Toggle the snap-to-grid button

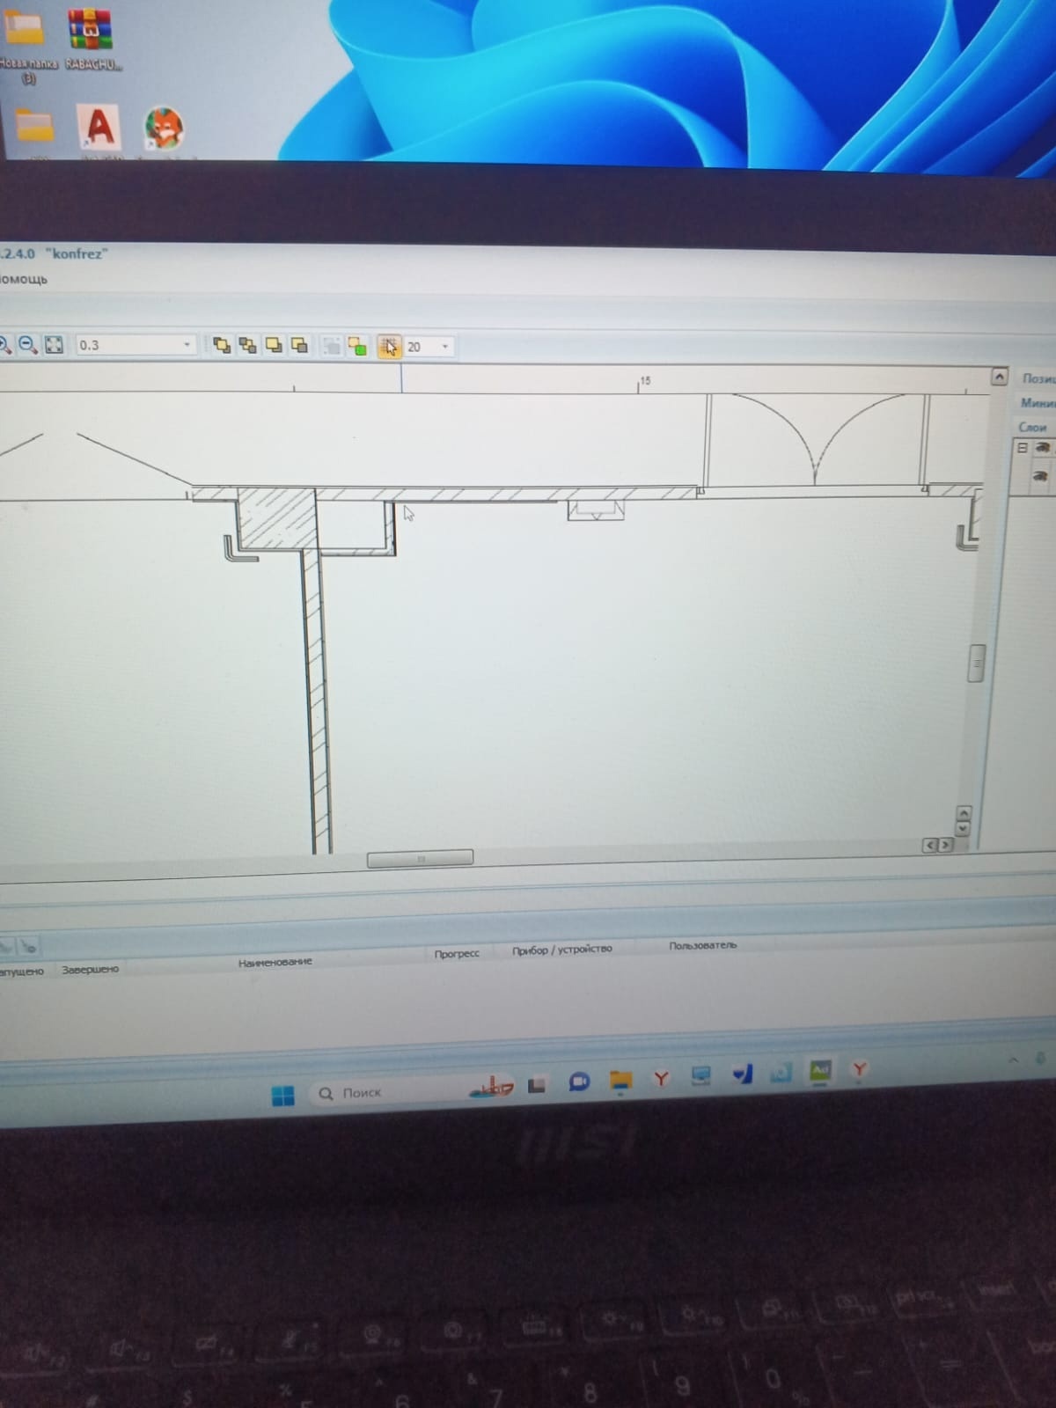point(389,347)
